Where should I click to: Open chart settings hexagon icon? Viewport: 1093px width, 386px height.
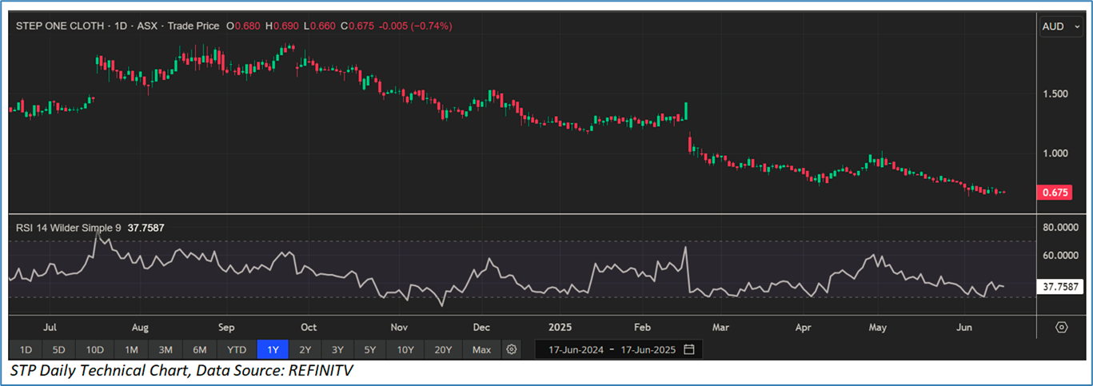pyautogui.click(x=1061, y=328)
